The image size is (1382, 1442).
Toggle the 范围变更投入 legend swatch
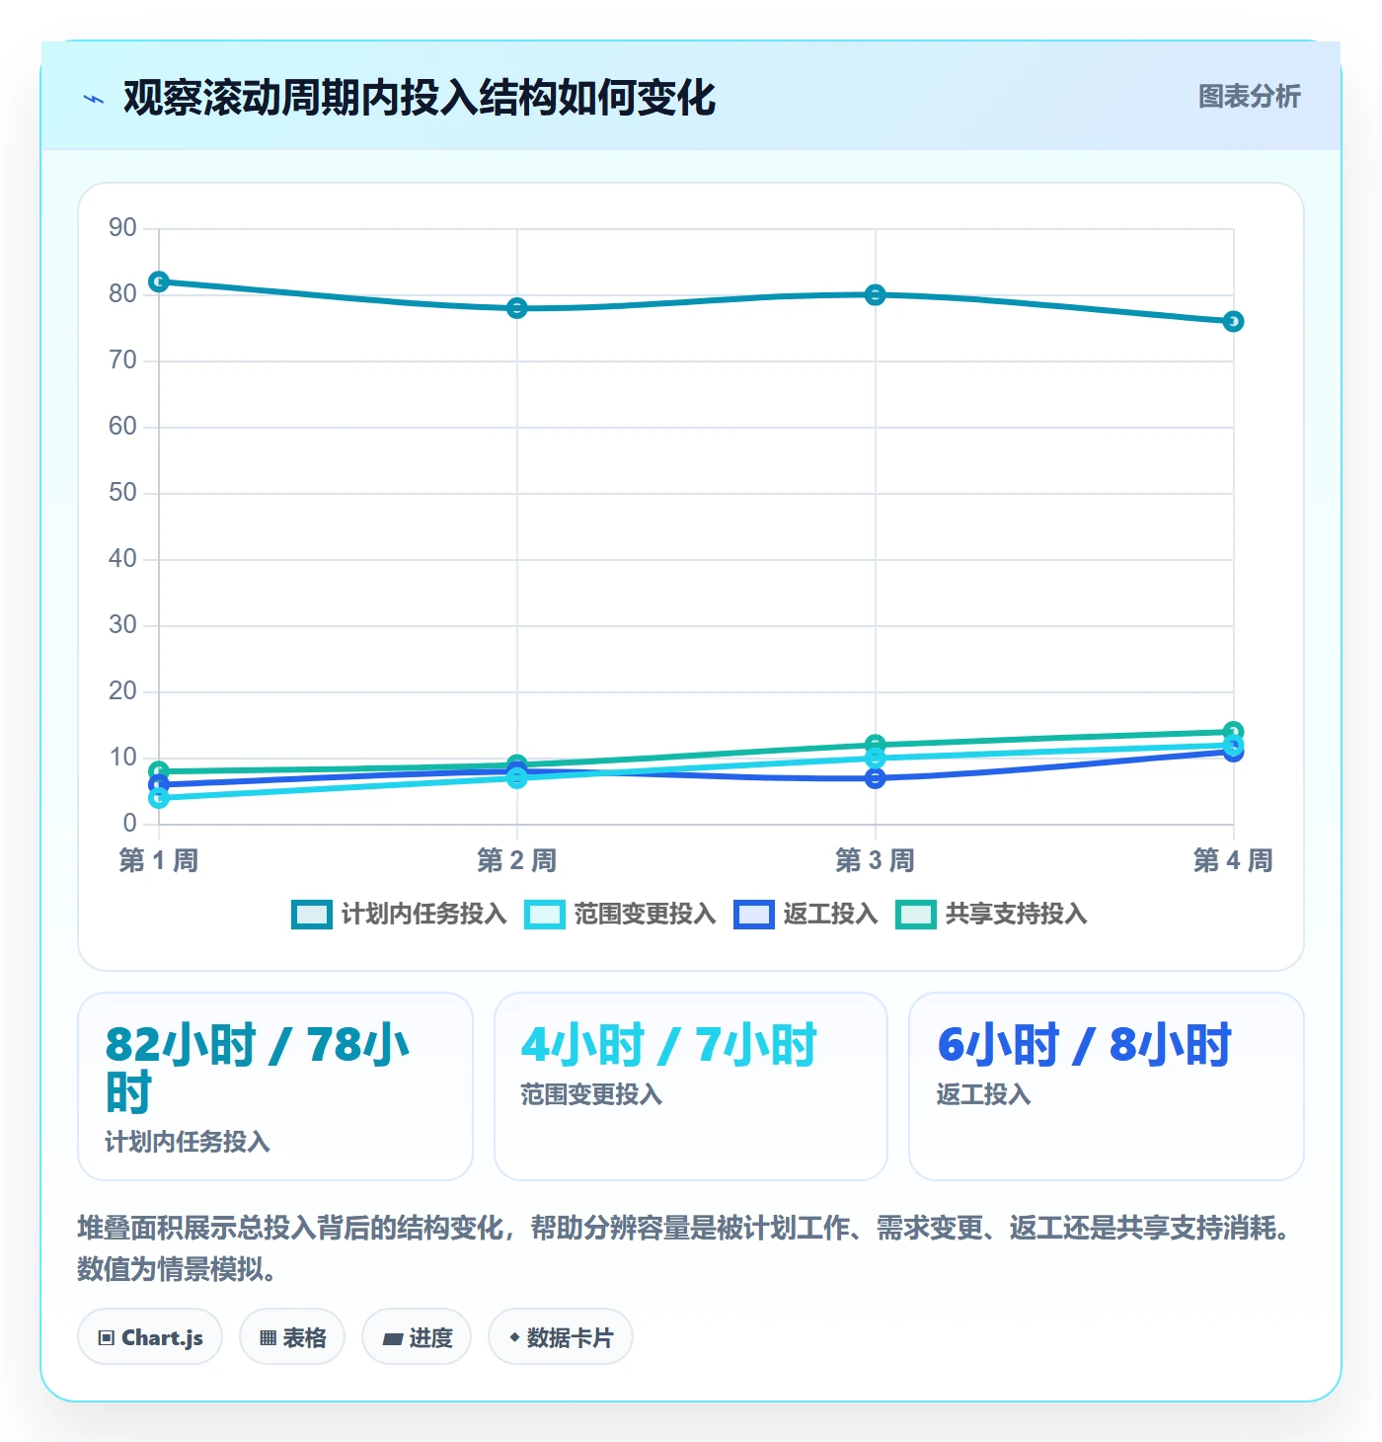[545, 915]
